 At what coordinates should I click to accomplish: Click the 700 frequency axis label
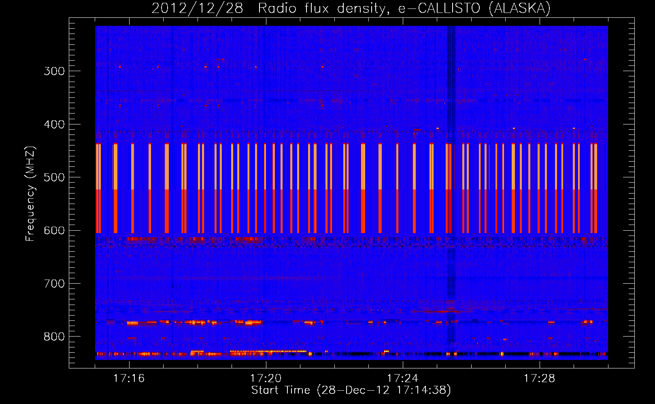(54, 284)
